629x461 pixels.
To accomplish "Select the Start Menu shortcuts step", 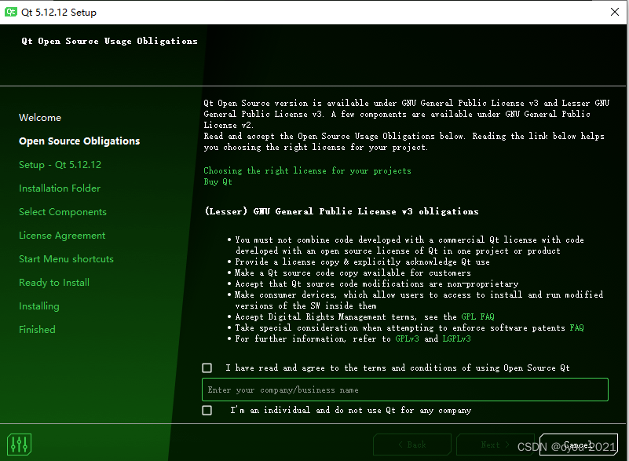I will pyautogui.click(x=66, y=259).
